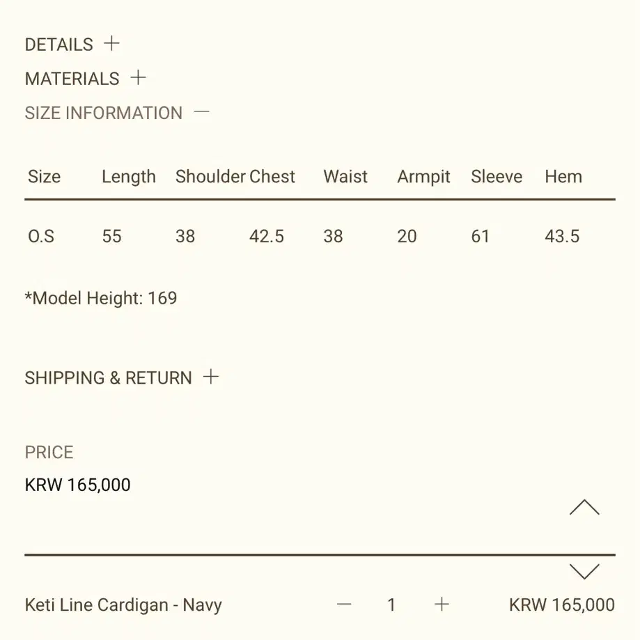Click the cart total KRW 165,000
This screenshot has width=640, height=640.
[561, 605]
